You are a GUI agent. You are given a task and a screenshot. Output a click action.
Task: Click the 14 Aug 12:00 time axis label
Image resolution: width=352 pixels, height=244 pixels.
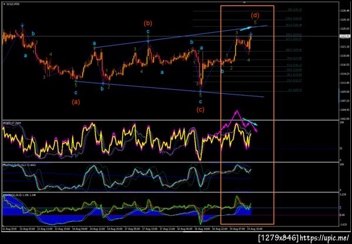[96, 229]
